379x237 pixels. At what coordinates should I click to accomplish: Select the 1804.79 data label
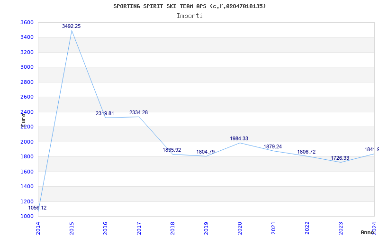coord(206,152)
